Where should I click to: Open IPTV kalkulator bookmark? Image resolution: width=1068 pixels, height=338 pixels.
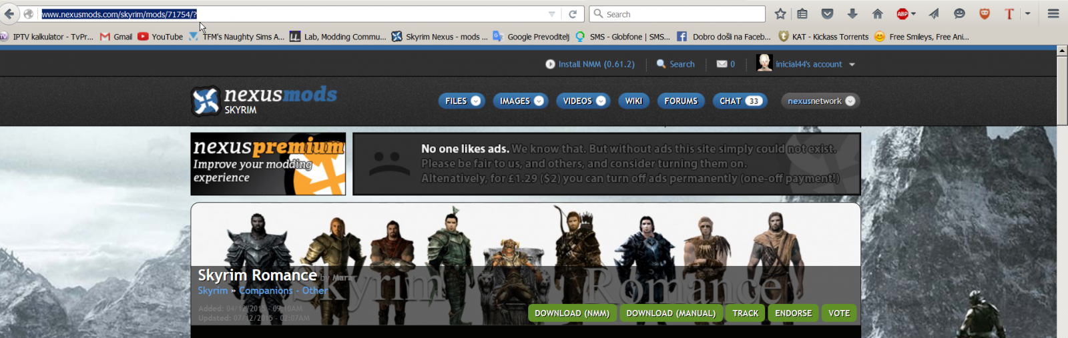pos(47,37)
